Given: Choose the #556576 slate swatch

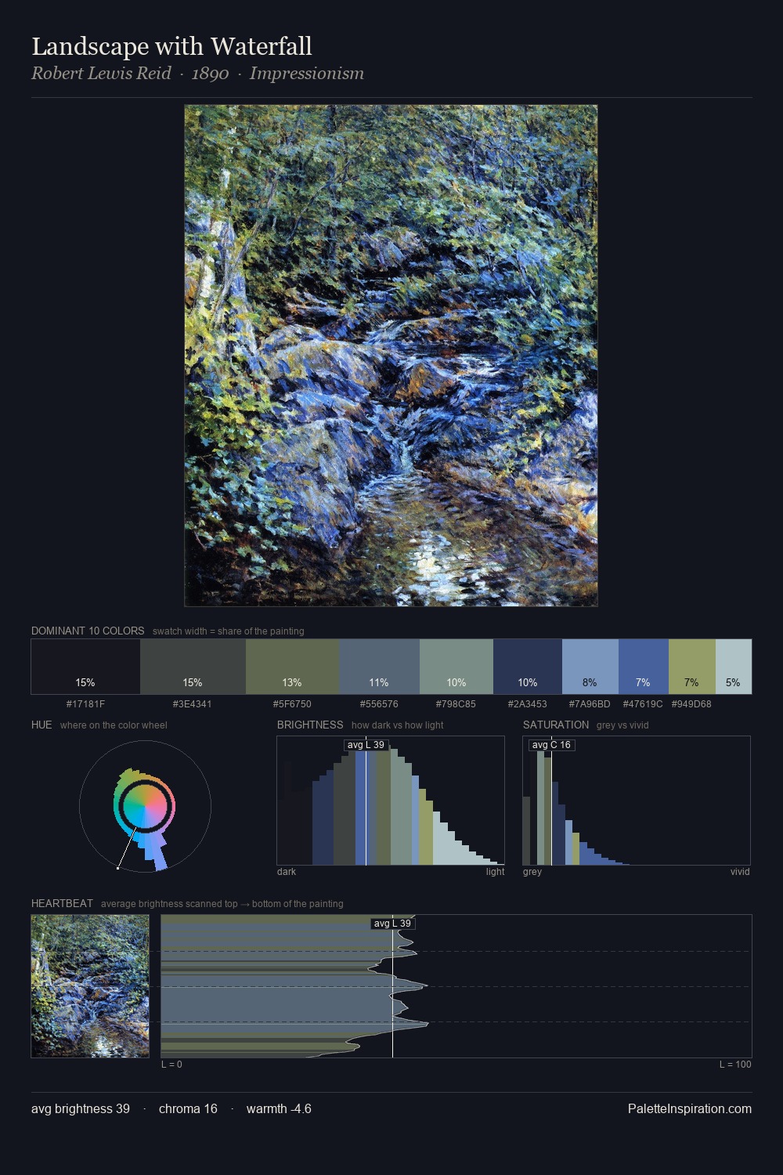Looking at the screenshot, I should 379,667.
